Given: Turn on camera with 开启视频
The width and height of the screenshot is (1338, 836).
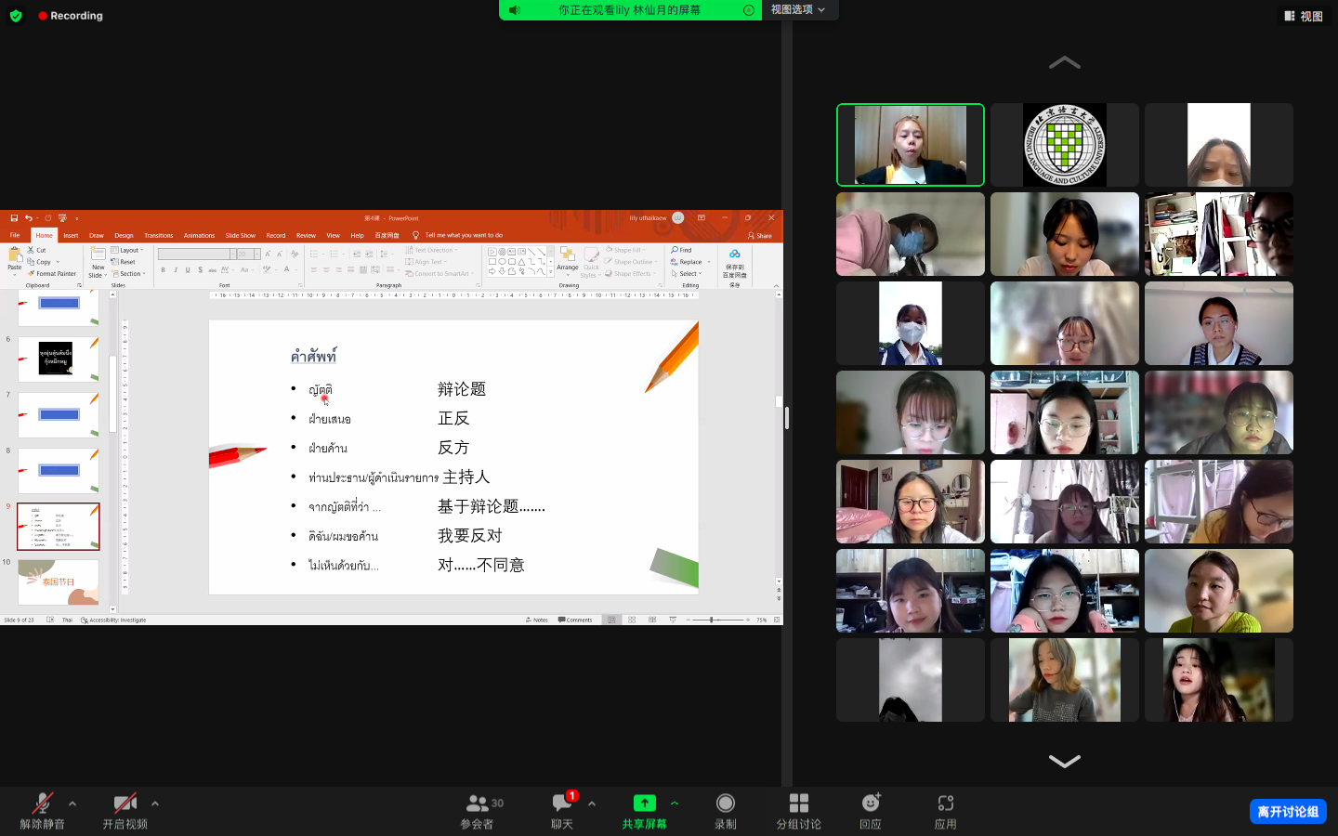Looking at the screenshot, I should click(x=125, y=810).
